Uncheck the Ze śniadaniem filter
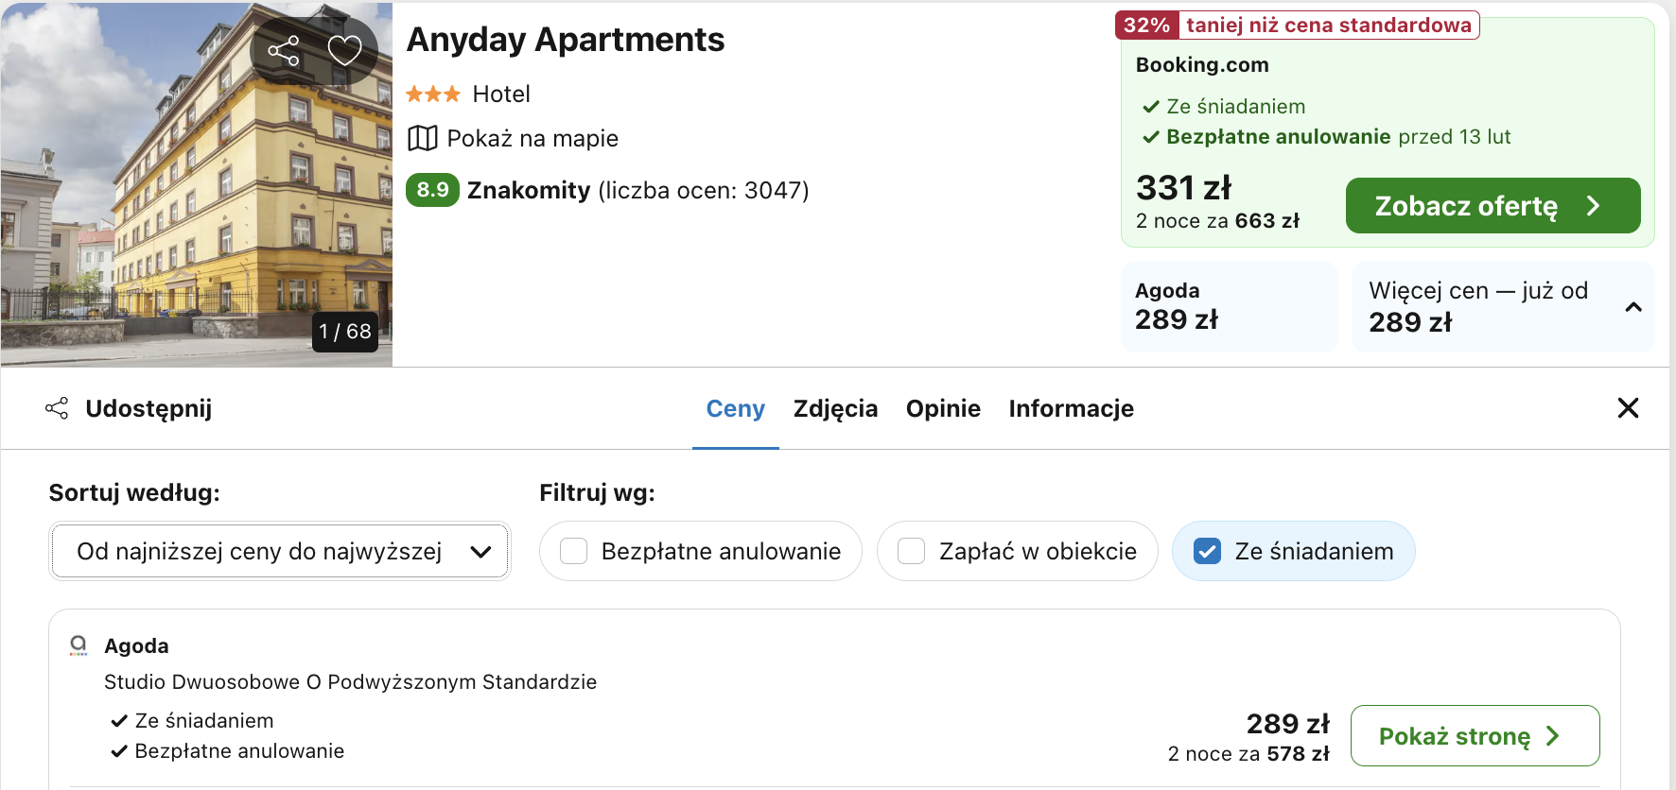Viewport: 1676px width, 790px height. pyautogui.click(x=1207, y=551)
